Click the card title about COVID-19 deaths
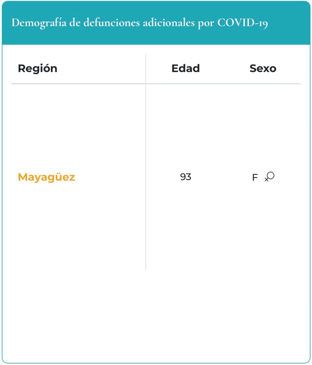This screenshot has height=365, width=312. coord(140,23)
